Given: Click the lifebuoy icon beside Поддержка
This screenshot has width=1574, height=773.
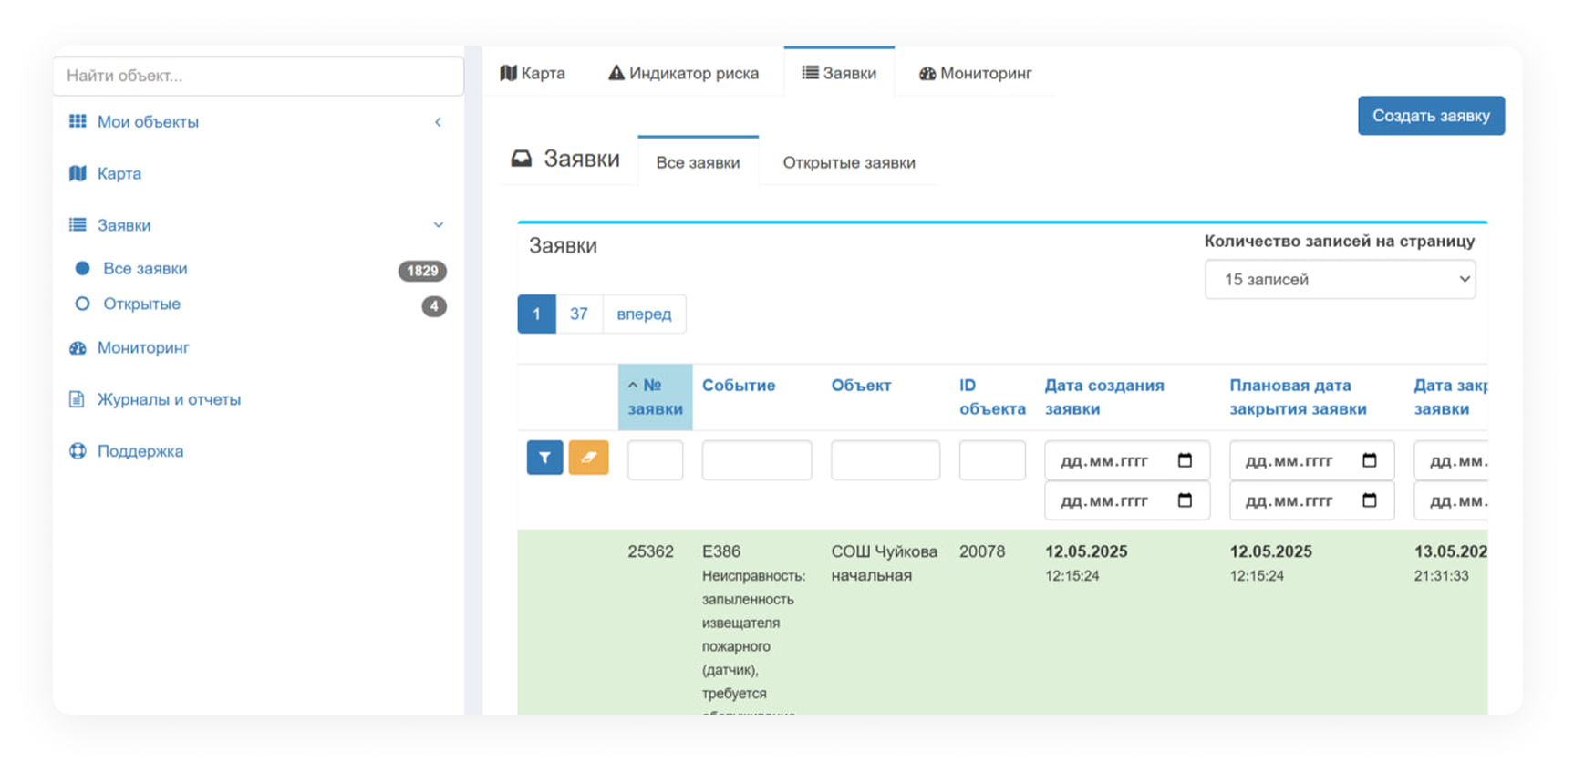Looking at the screenshot, I should click(78, 450).
